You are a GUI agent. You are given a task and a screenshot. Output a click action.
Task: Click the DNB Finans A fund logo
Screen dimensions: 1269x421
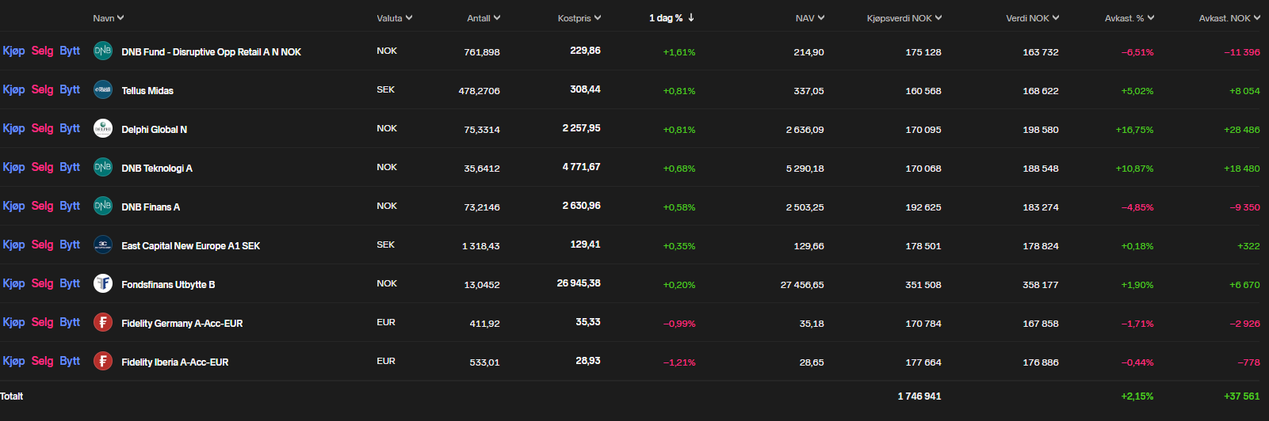103,206
